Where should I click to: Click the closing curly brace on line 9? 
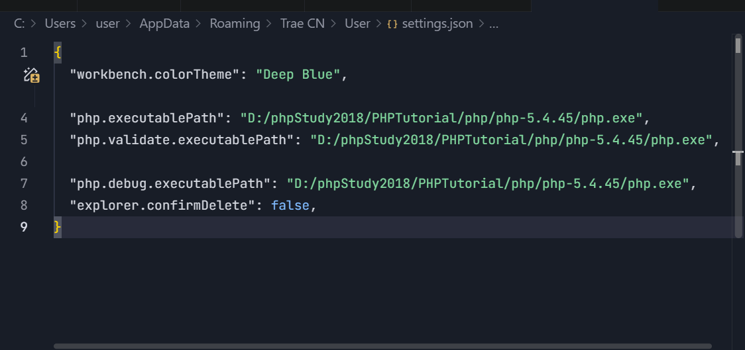(x=58, y=227)
